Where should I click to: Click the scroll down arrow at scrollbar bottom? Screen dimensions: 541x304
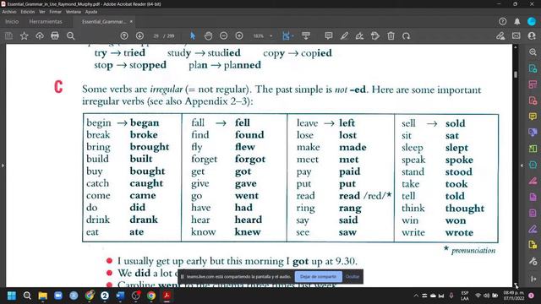pyautogui.click(x=516, y=285)
